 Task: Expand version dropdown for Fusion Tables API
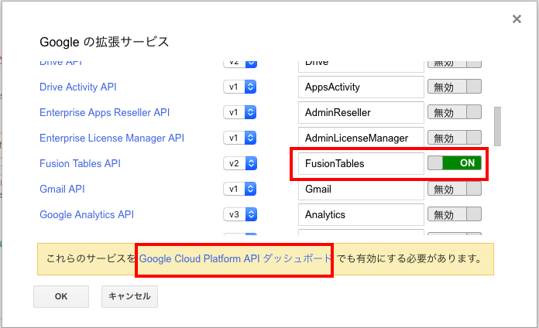[240, 163]
